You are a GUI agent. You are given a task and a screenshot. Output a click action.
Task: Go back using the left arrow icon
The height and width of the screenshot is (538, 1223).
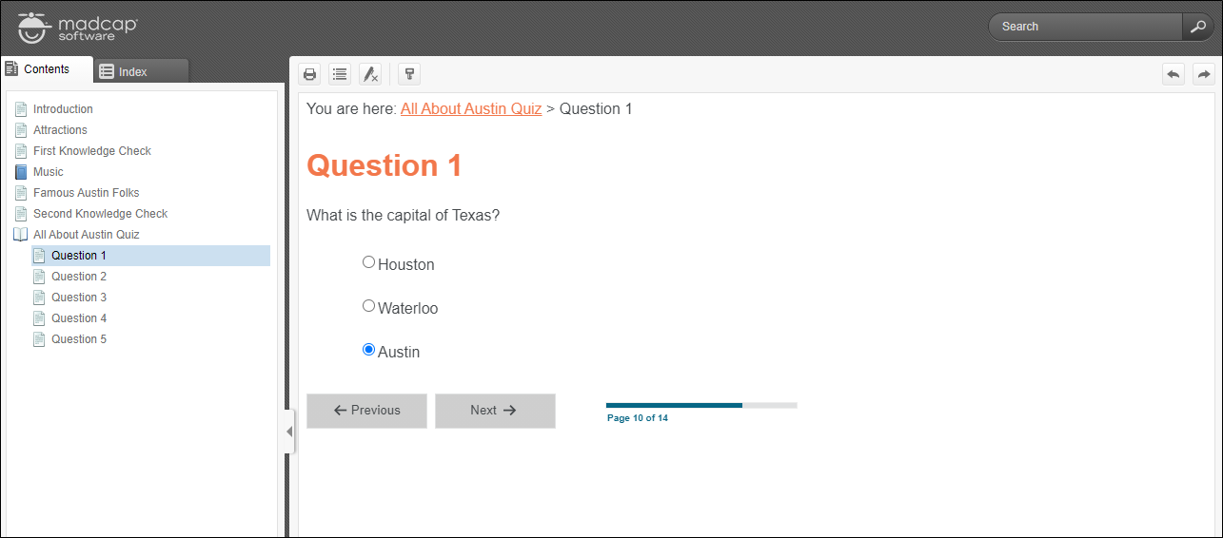pyautogui.click(x=1174, y=74)
